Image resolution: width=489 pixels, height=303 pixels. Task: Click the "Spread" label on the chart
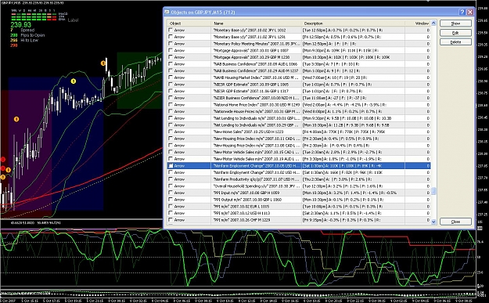(27, 31)
